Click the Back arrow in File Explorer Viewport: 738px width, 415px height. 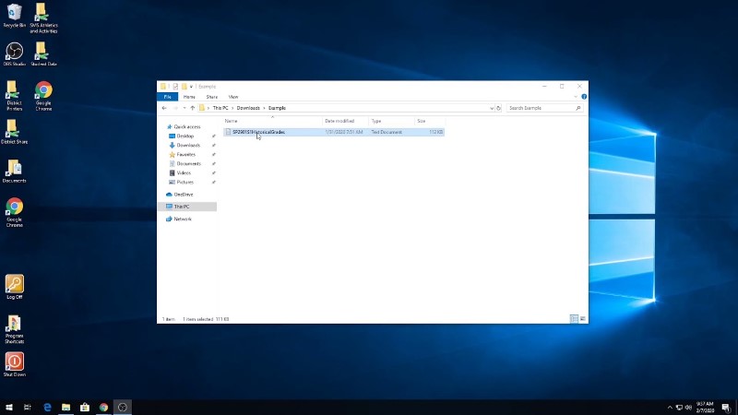pyautogui.click(x=164, y=108)
